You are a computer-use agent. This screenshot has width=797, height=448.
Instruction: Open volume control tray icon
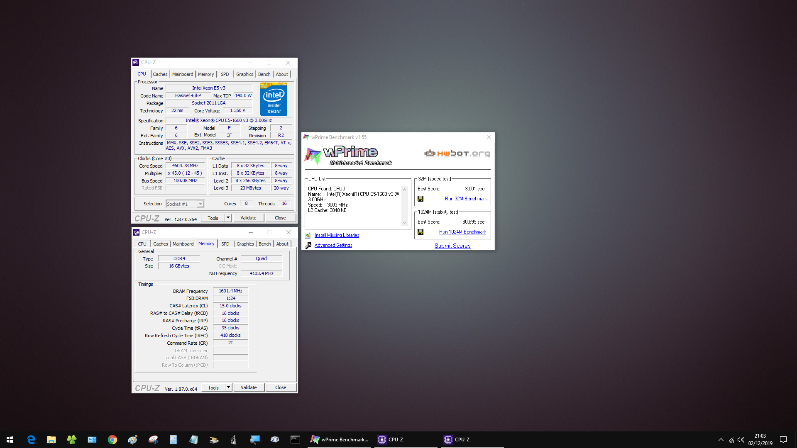tap(741, 440)
